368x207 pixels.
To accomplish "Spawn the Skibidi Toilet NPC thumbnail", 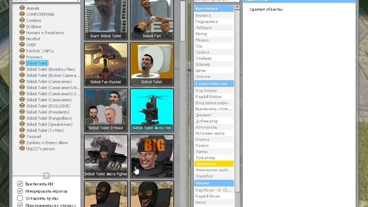I will (152, 64).
